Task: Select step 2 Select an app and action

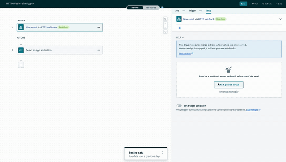Action: [59, 50]
